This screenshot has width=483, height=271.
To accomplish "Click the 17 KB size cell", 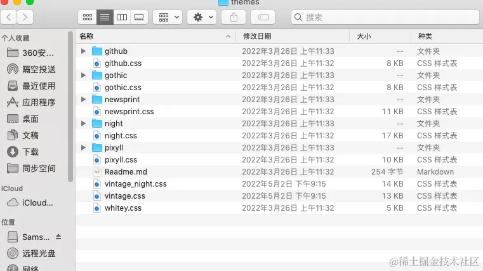I will pyautogui.click(x=393, y=136).
